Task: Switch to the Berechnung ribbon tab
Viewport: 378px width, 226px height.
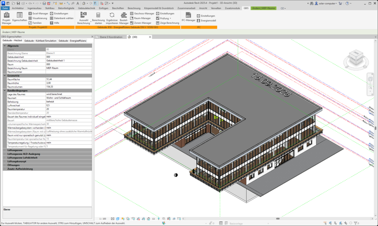Action: pyautogui.click(x=134, y=8)
